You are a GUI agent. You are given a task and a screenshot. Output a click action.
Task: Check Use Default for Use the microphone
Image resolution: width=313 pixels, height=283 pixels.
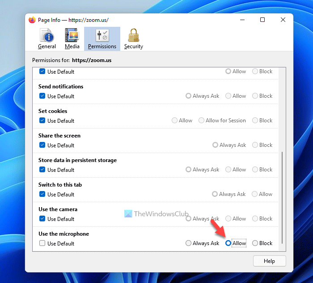tap(42, 243)
